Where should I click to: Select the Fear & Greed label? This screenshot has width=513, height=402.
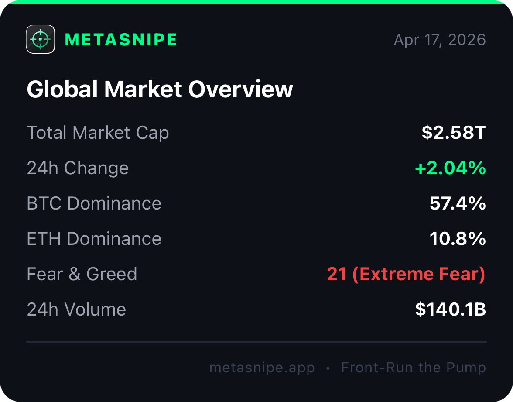click(82, 274)
